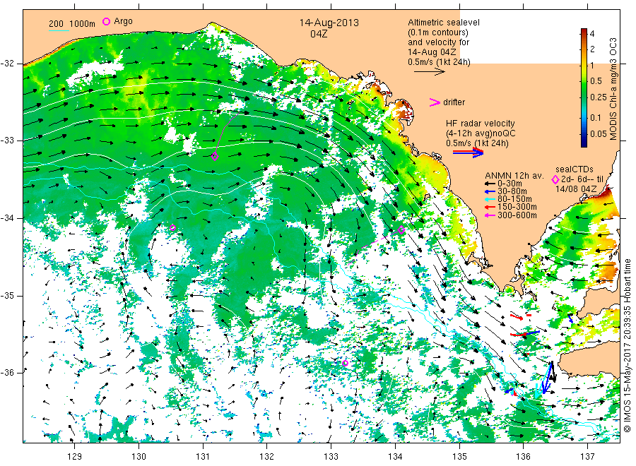Click the sealCTDs legend diamond marker
The width and height of the screenshot is (636, 466).
[555, 179]
